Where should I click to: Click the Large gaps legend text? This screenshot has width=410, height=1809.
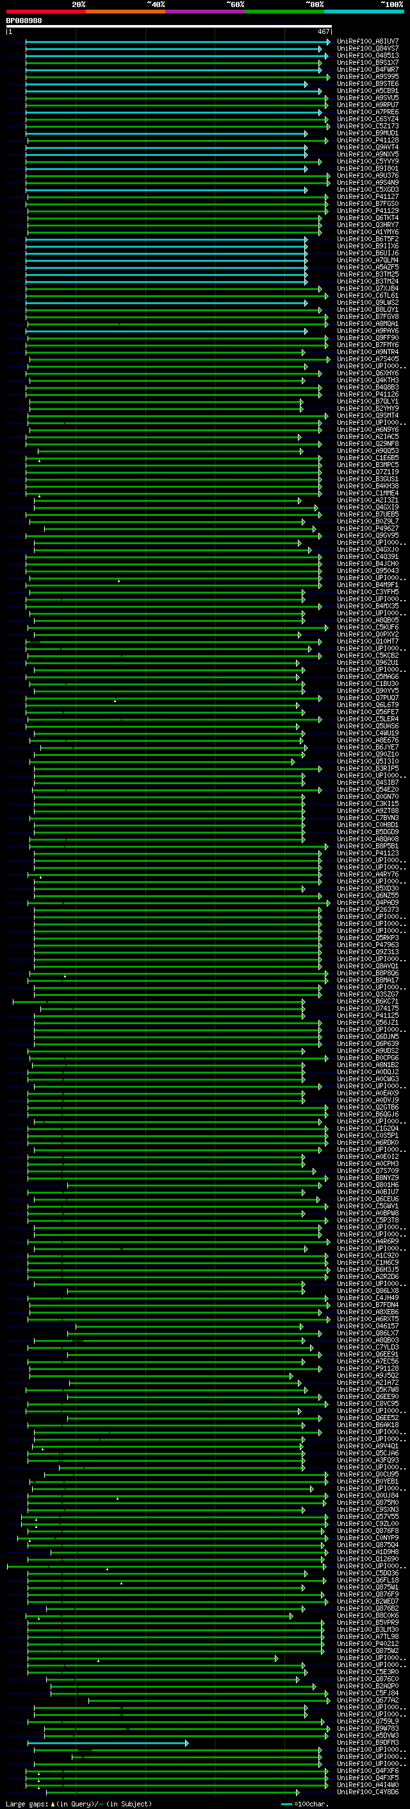[x=79, y=1804]
